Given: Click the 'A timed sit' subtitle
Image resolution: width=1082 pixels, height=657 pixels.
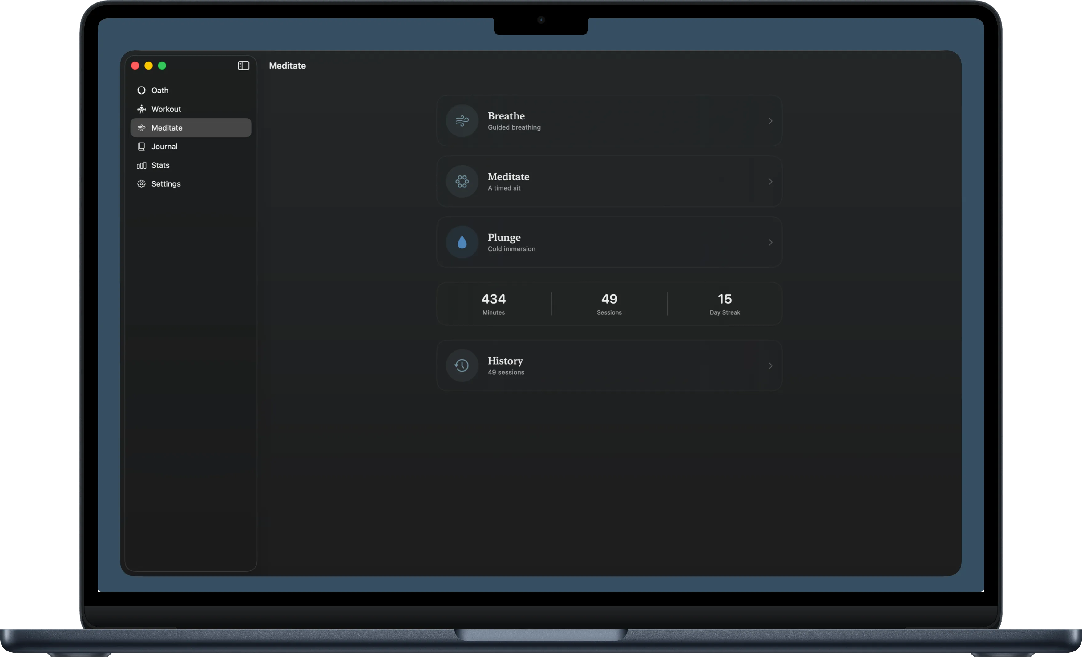Looking at the screenshot, I should tap(504, 188).
